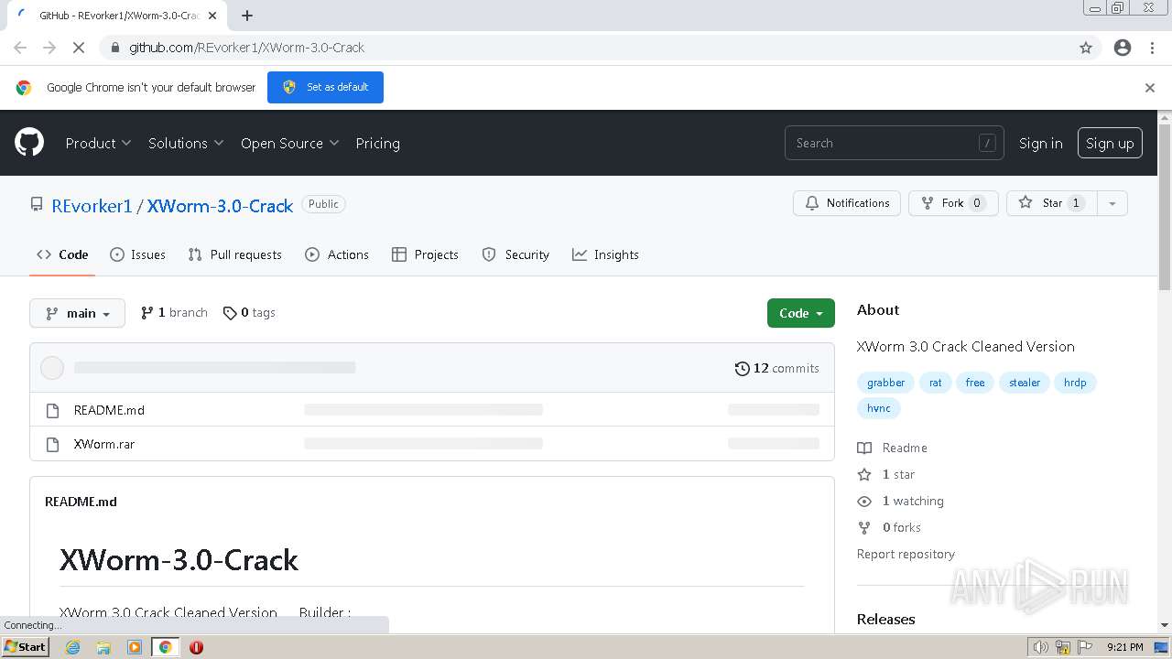The width and height of the screenshot is (1172, 659).
Task: Click Sign in link
Action: 1041,143
